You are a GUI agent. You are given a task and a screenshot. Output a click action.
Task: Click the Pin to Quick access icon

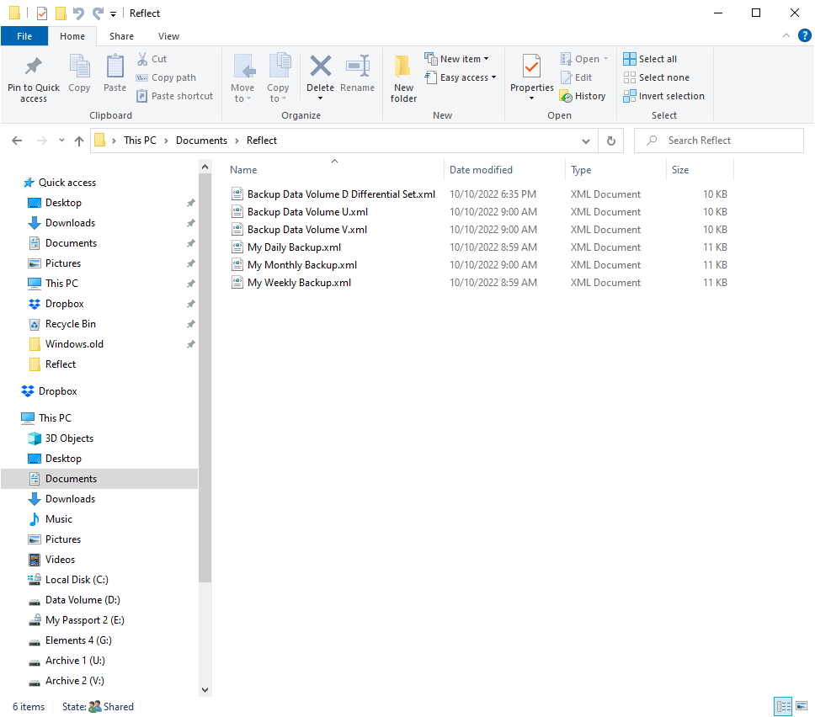click(x=33, y=76)
